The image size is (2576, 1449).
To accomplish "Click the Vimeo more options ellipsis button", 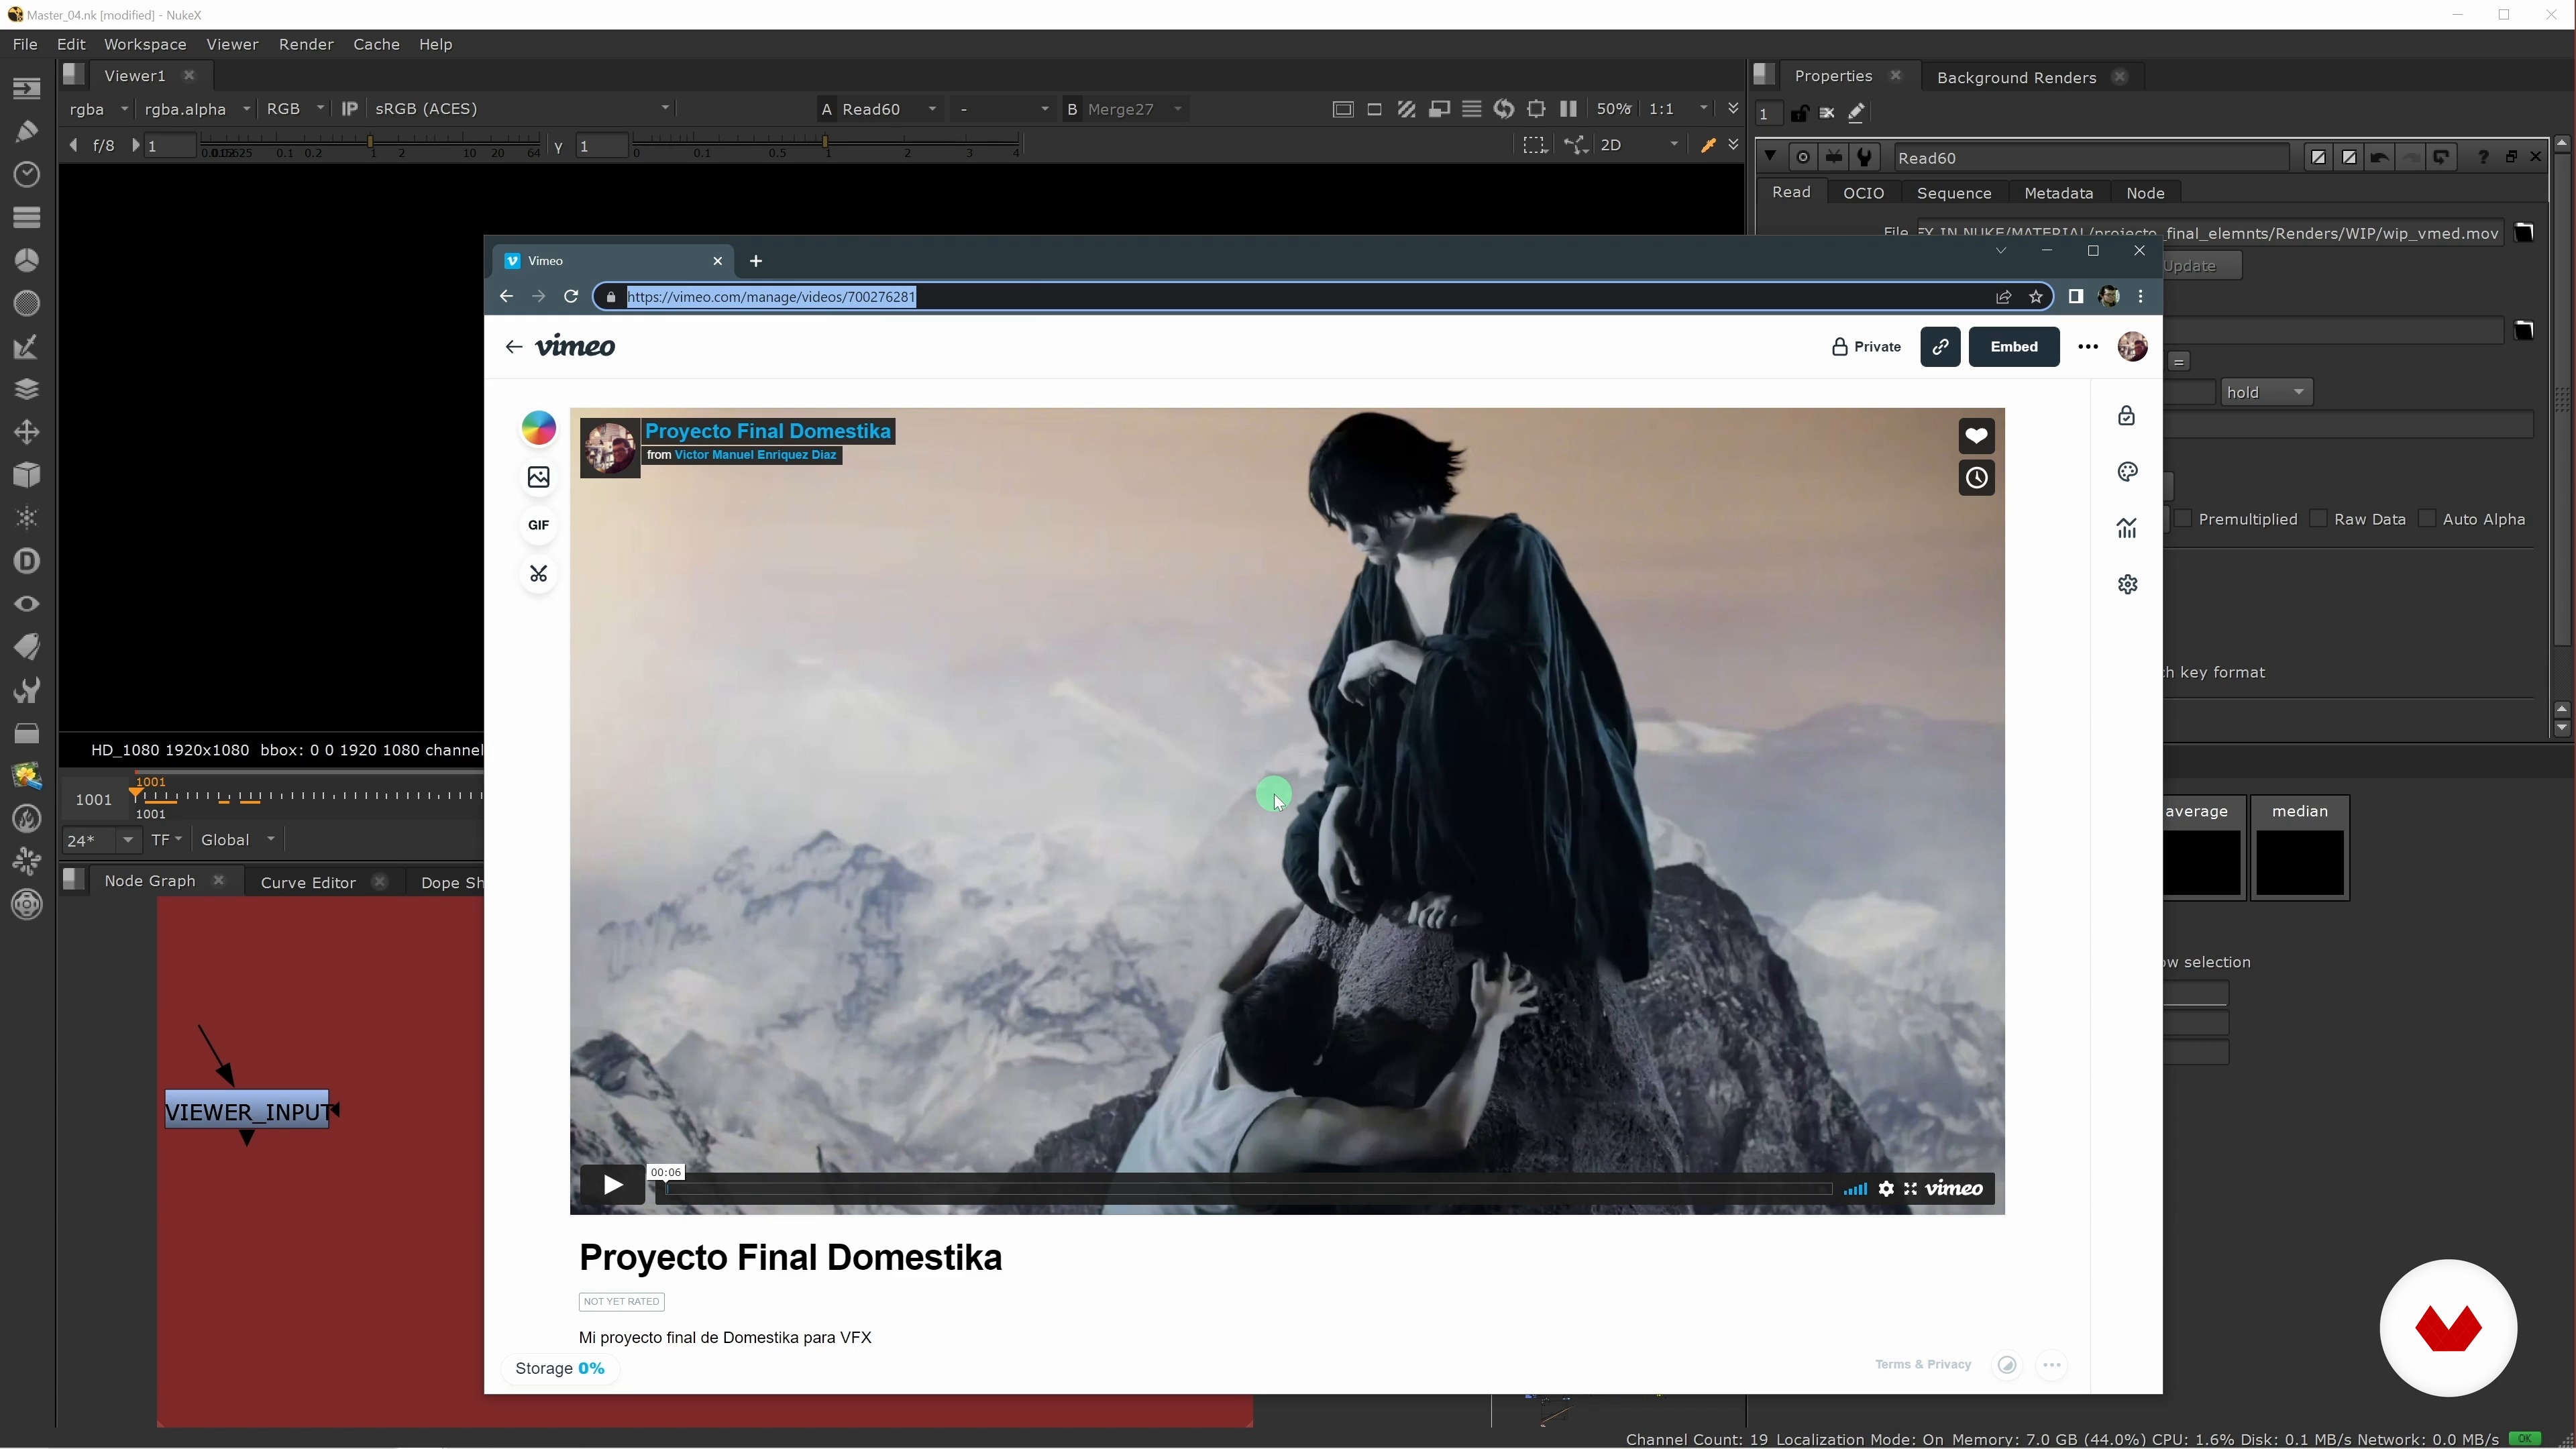I will click(2087, 347).
